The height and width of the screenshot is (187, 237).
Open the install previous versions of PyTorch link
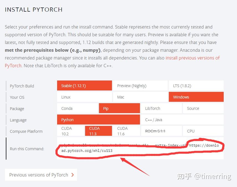192,58
